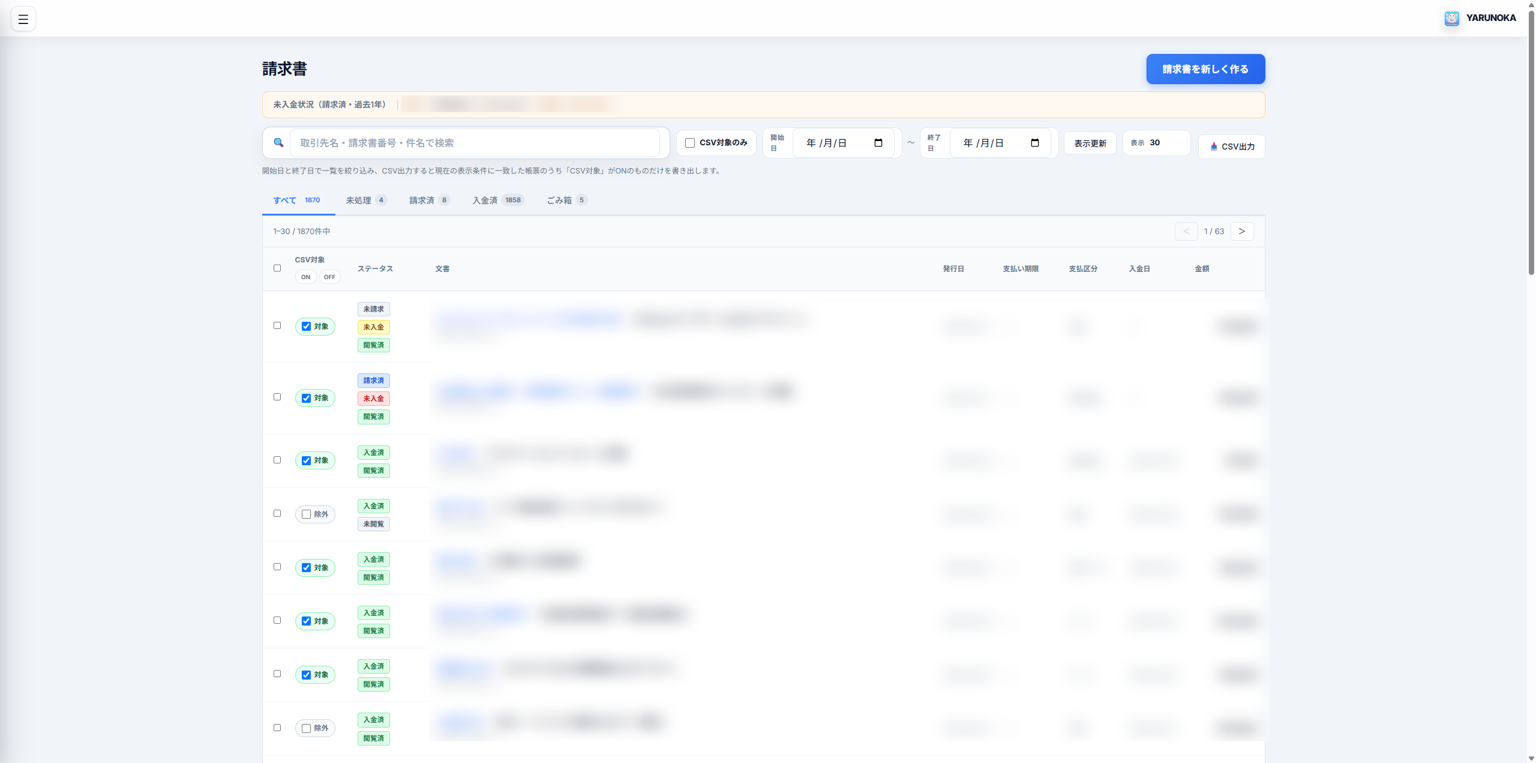Select row checkbox for the 未請求 invoice
Image resolution: width=1536 pixels, height=763 pixels.
pyautogui.click(x=277, y=325)
